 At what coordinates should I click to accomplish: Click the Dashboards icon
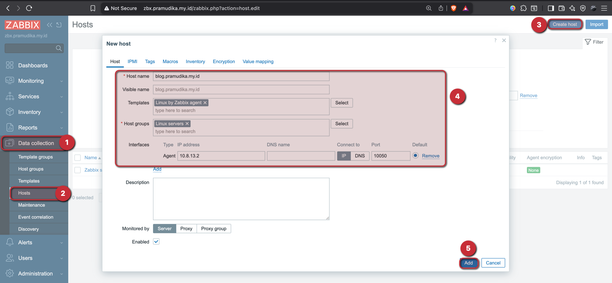(x=10, y=65)
